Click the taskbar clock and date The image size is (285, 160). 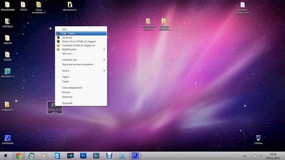point(273,156)
